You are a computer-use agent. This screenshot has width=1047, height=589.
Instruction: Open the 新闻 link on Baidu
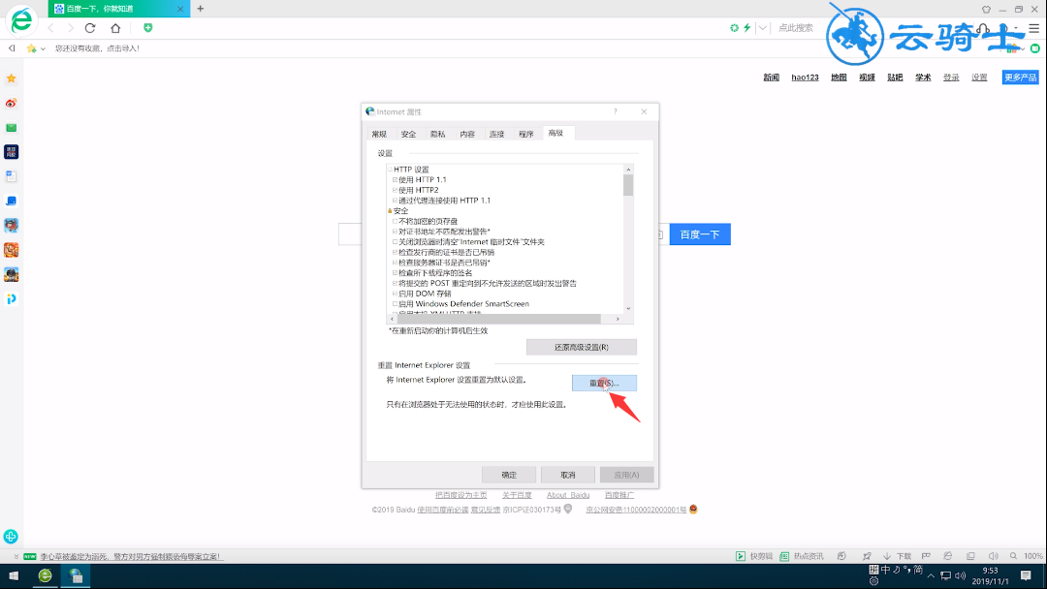[x=772, y=77]
